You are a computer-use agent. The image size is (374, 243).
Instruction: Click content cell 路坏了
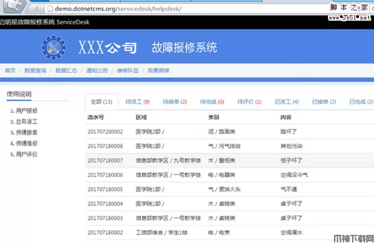tap(289, 132)
